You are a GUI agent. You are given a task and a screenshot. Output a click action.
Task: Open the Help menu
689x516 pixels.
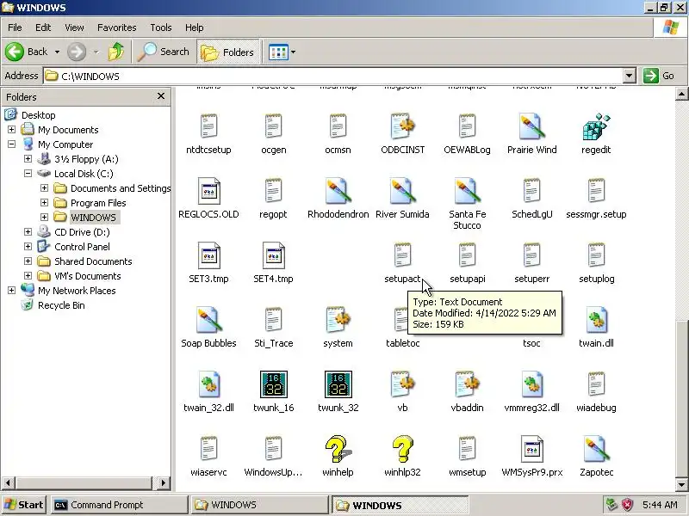(194, 28)
